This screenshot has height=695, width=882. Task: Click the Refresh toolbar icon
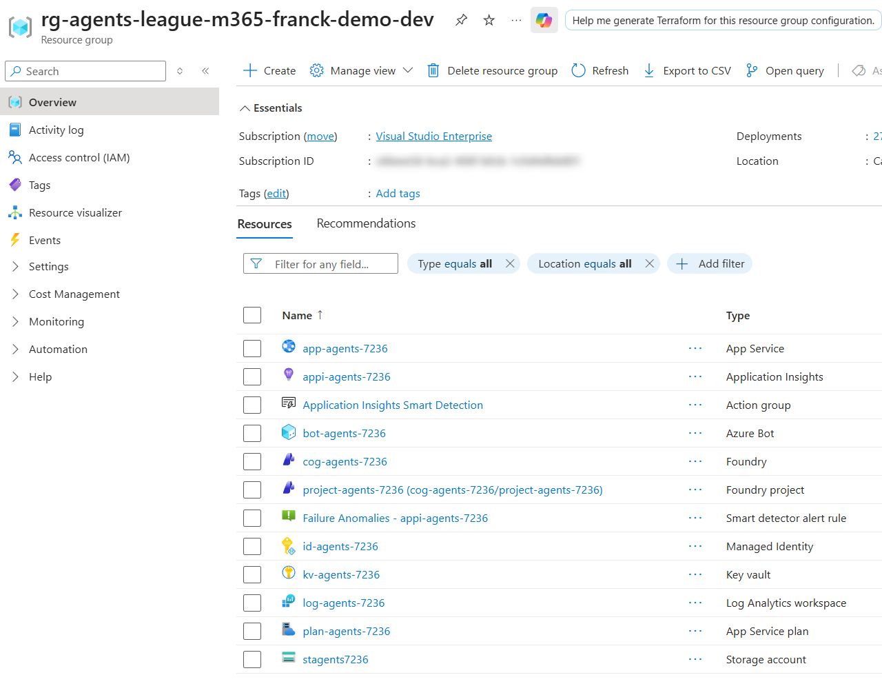[579, 70]
